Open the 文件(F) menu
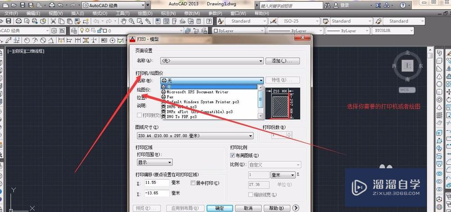Viewport: 451px width, 212px height. 11,13
